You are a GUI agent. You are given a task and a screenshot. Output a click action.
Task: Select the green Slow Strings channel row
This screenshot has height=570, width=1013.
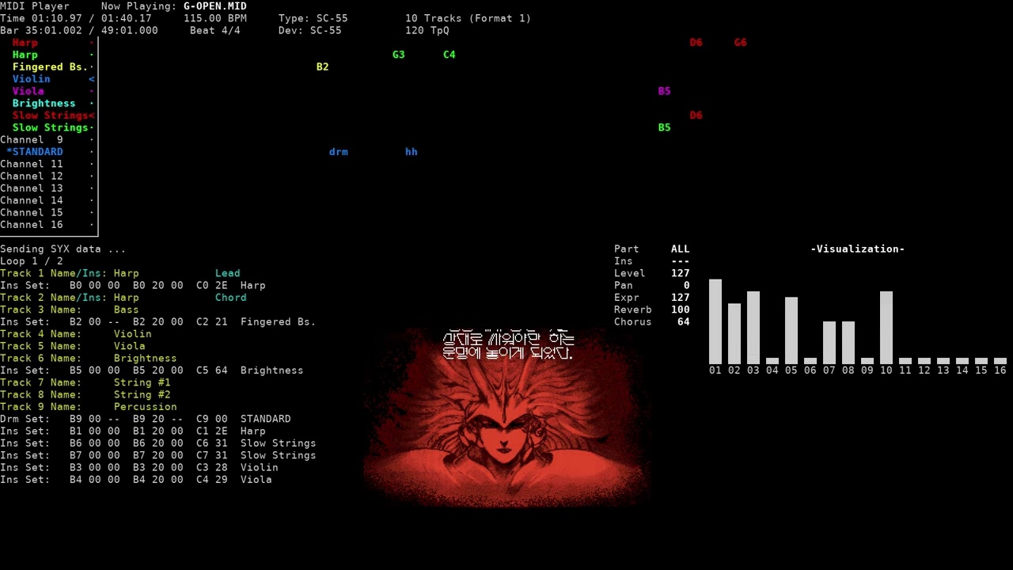(x=47, y=127)
